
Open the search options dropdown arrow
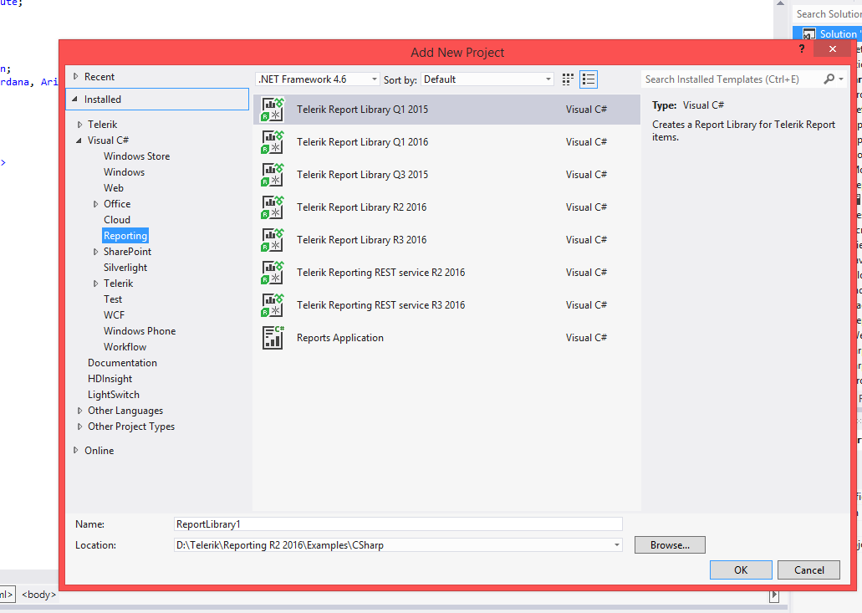pos(841,79)
